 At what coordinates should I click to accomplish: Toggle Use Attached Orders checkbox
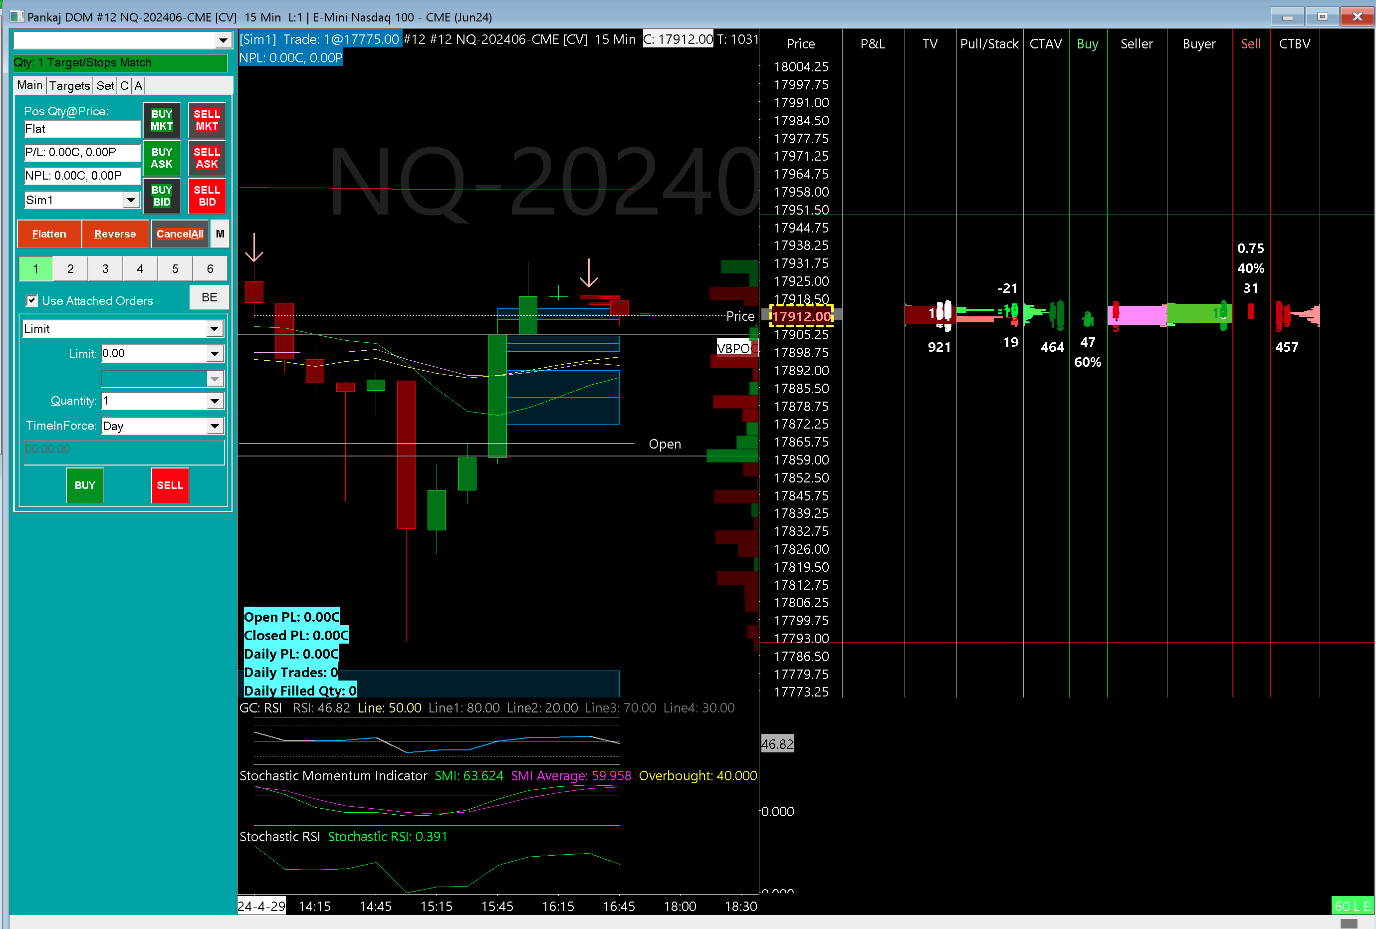point(32,301)
